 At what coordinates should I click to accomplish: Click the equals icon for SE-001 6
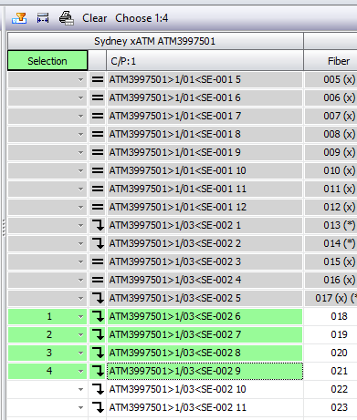pyautogui.click(x=98, y=97)
